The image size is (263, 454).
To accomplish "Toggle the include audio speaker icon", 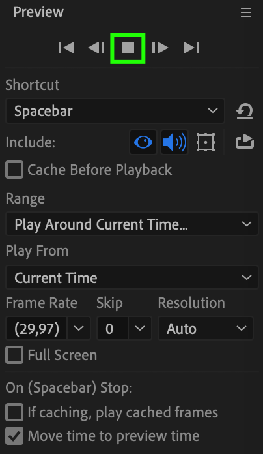I will [174, 142].
